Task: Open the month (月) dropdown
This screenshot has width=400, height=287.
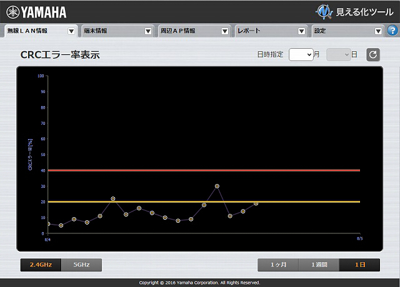Action: point(301,54)
